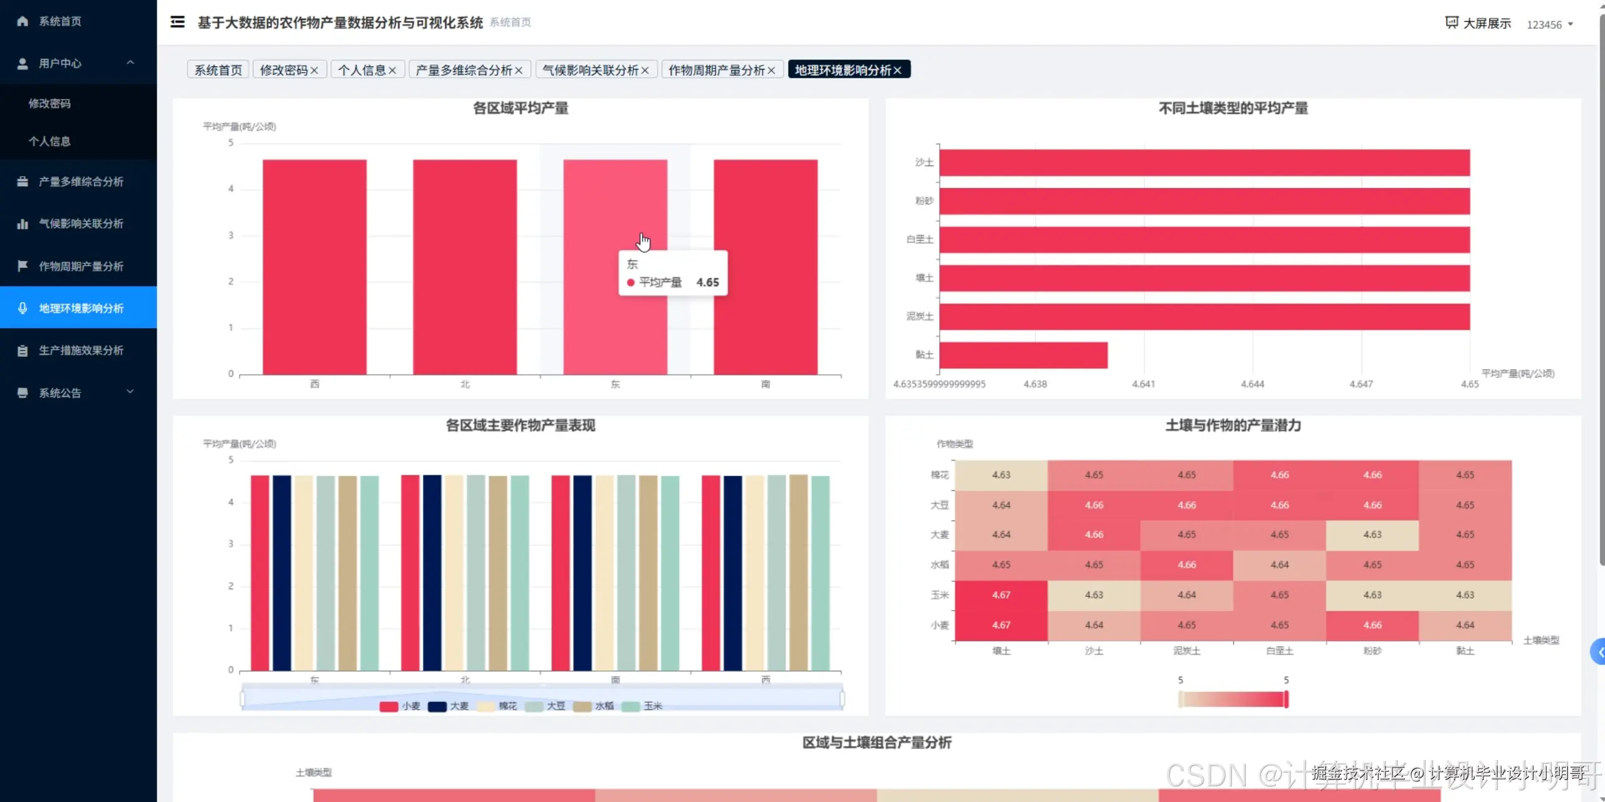The image size is (1605, 802).
Task: Click the sidebar collapse hamburger button
Action: [x=177, y=21]
